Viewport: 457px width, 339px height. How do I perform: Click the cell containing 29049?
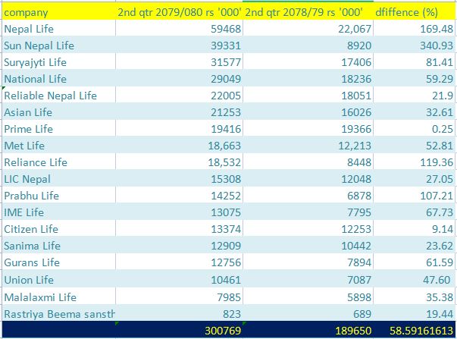point(180,78)
